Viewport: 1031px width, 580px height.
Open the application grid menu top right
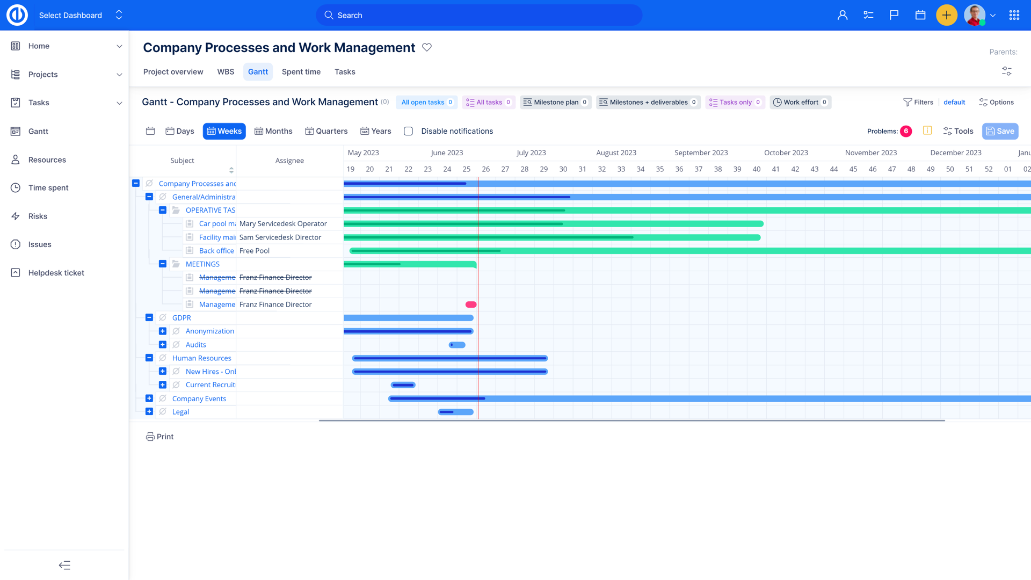click(1014, 15)
